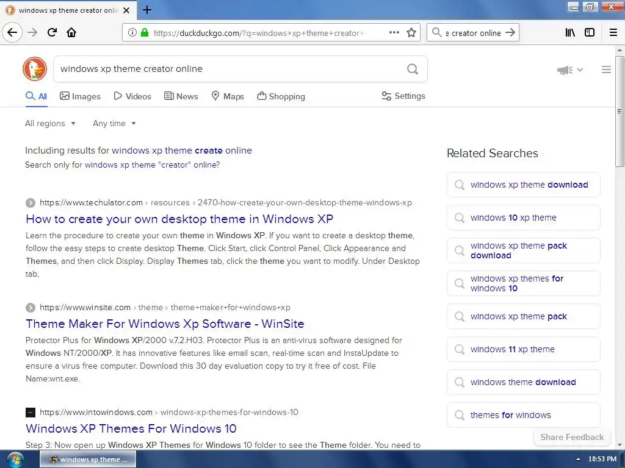The height and width of the screenshot is (468, 625).
Task: Switch to Images tab
Action: coord(80,96)
